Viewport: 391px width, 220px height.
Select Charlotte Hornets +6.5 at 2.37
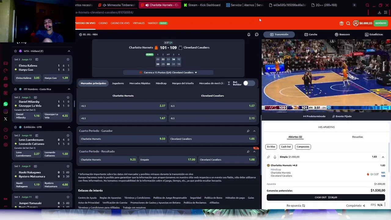click(123, 106)
